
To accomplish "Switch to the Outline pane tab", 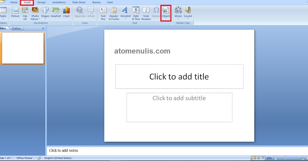I will coord(16,28).
